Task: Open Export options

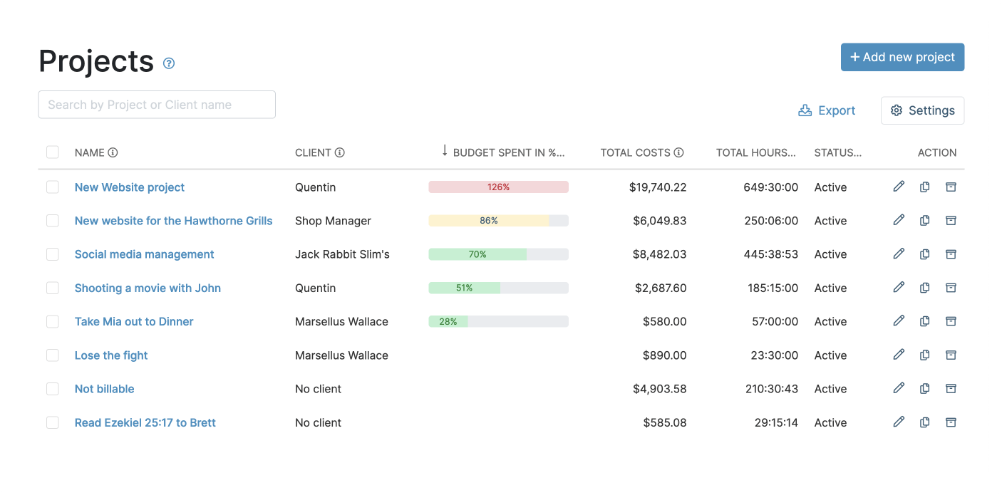Action: coord(827,110)
